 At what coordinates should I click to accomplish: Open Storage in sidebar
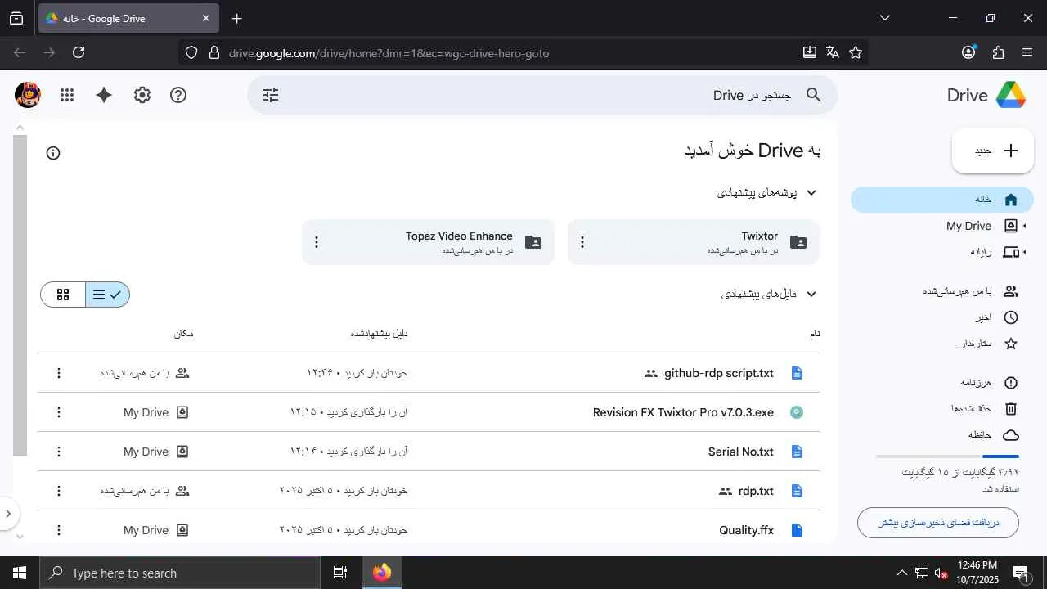pyautogui.click(x=942, y=435)
